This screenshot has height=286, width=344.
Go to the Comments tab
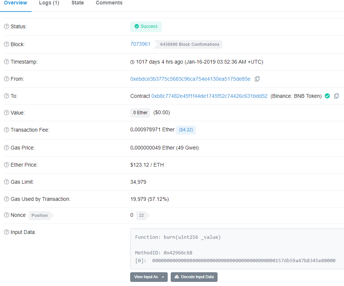point(109,3)
